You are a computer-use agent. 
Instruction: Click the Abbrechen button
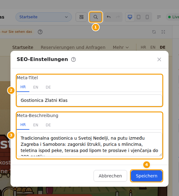coord(110,176)
